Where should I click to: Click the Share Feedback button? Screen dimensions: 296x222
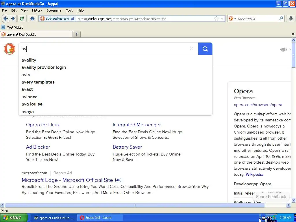tap(271, 197)
